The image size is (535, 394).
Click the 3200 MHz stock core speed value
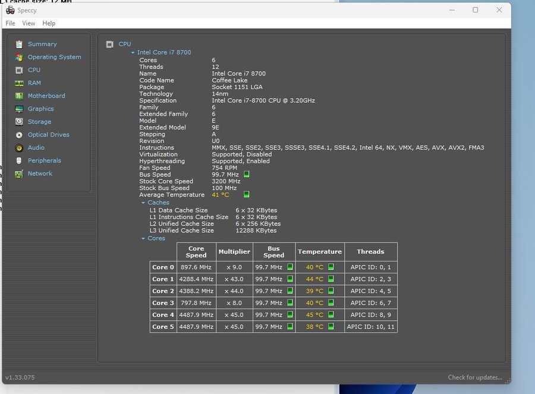(226, 181)
